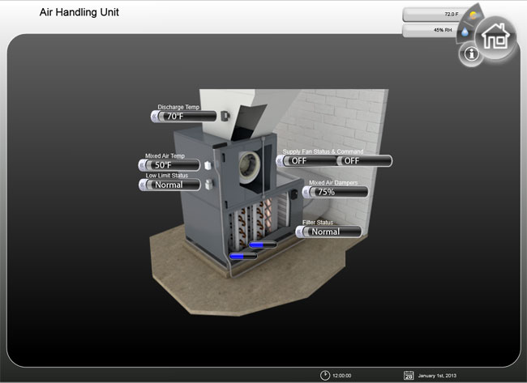
Task: Click the January 1st, 2013 date
Action: coord(437,376)
